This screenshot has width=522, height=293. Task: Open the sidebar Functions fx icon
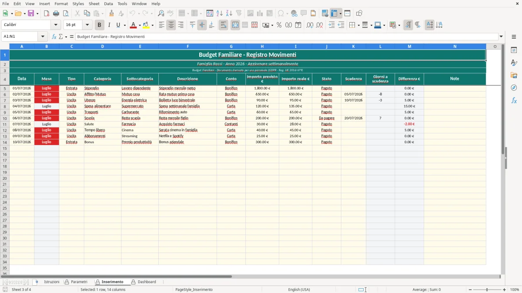[x=514, y=100]
